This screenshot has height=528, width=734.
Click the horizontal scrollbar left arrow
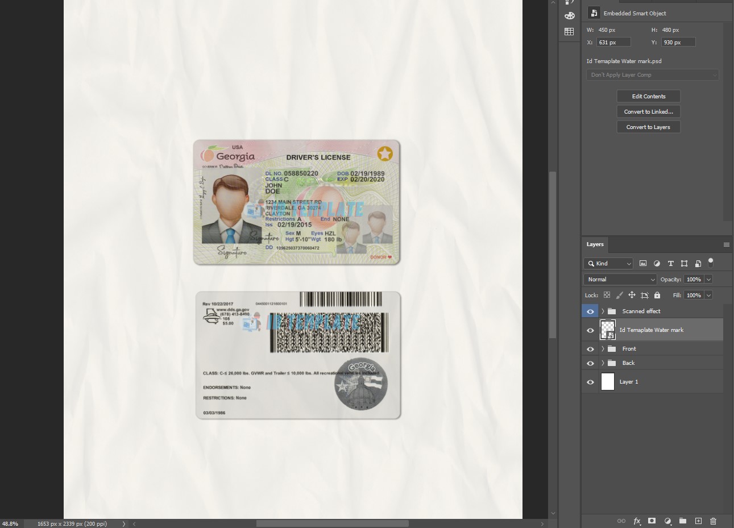tap(134, 523)
